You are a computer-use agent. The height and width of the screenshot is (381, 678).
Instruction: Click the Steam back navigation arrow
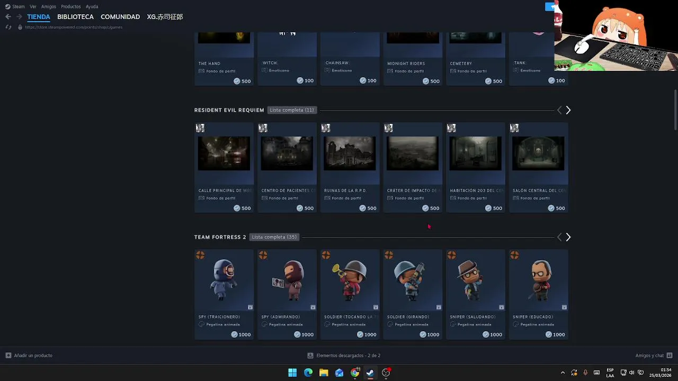8,17
